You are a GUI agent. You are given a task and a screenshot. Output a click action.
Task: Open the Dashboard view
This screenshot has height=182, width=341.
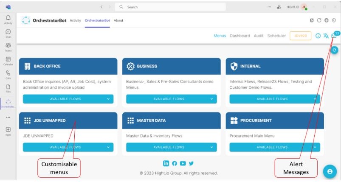[x=240, y=36]
